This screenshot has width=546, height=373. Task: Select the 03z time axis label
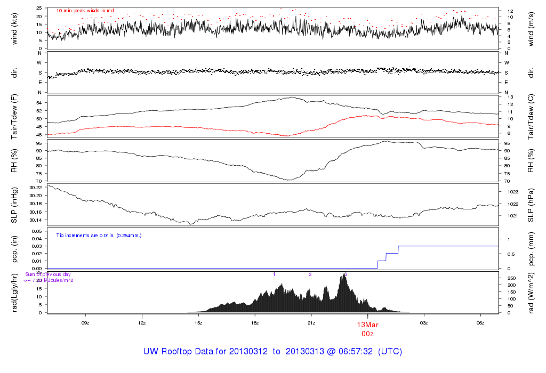[424, 323]
